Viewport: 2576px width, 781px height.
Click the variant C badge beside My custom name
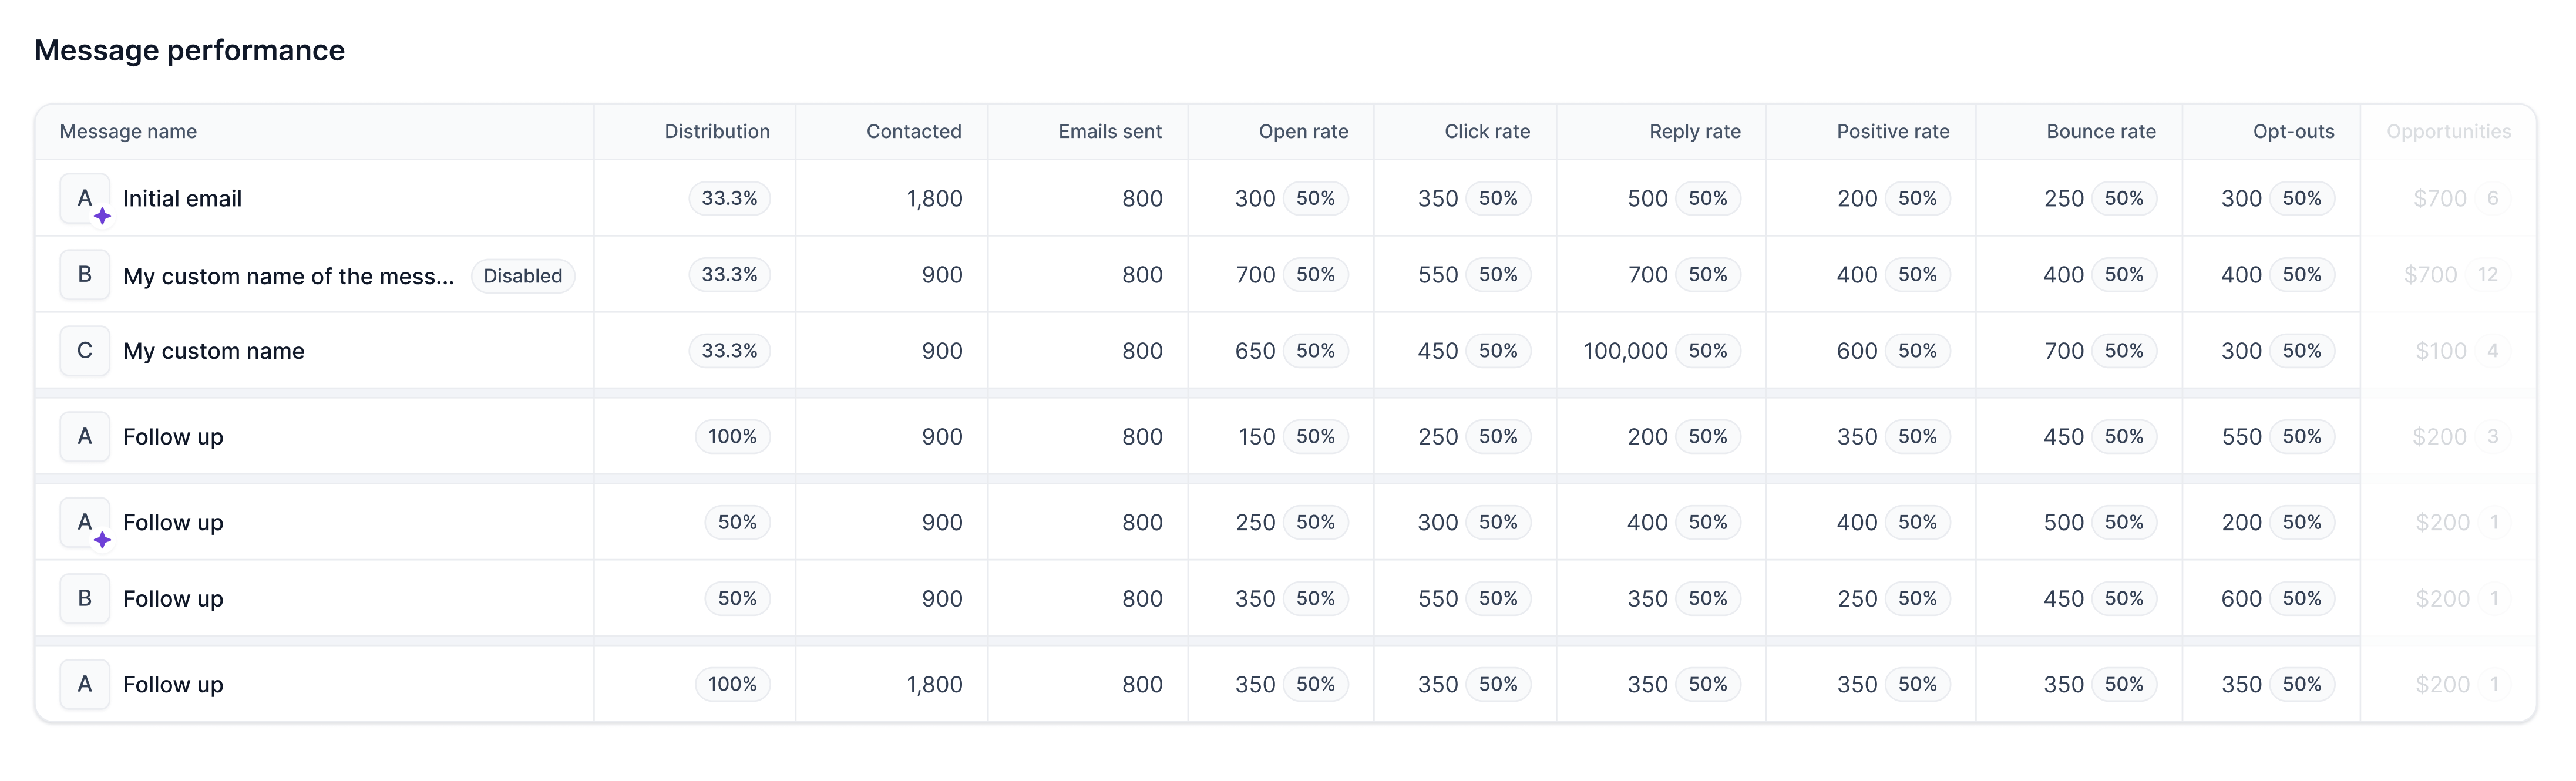tap(84, 350)
